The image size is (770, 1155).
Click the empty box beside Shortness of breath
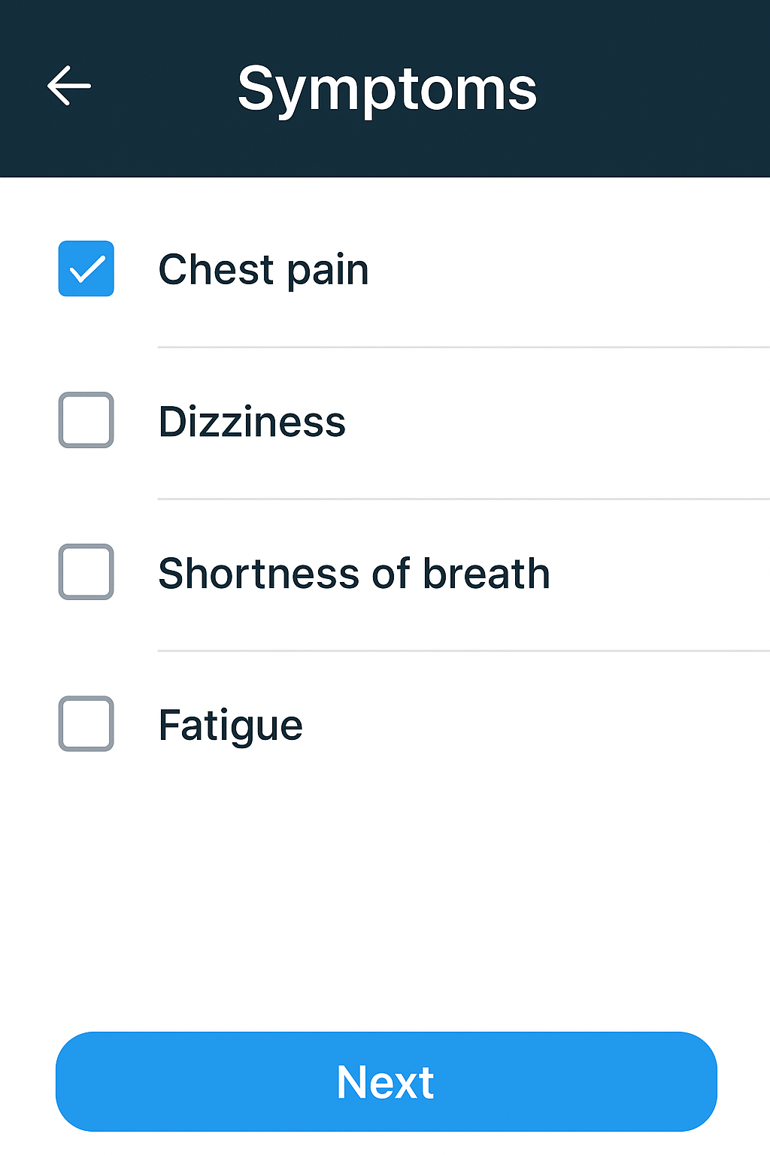pyautogui.click(x=86, y=571)
